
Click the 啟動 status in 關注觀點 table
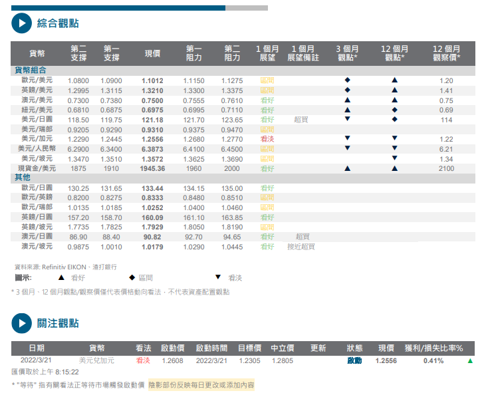pyautogui.click(x=354, y=360)
